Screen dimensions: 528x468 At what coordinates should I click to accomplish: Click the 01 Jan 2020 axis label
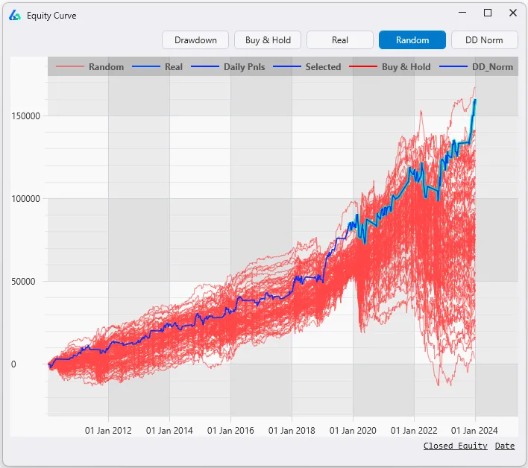353,430
